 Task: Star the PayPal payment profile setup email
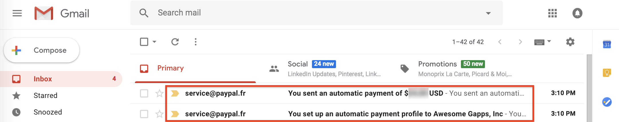click(159, 114)
